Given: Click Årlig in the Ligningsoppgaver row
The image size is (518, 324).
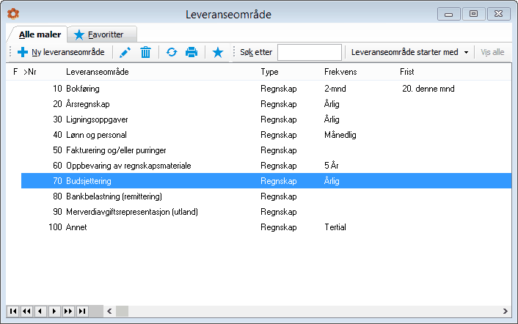Looking at the screenshot, I should 332,119.
